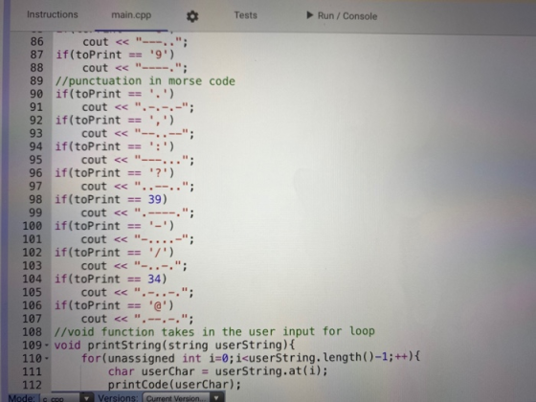Click the comment '//punctuation in morse code'
Viewport: 536px width, 402px height.
point(145,81)
